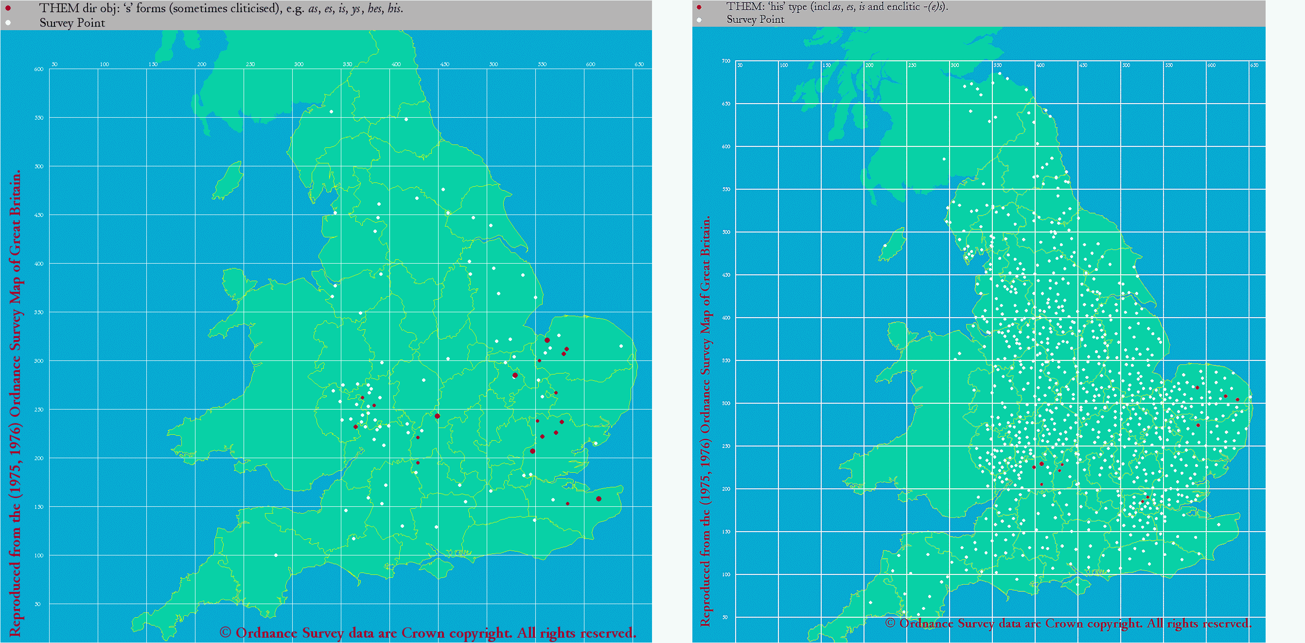
Task: Click the Isle of Man on left map
Action: click(228, 181)
